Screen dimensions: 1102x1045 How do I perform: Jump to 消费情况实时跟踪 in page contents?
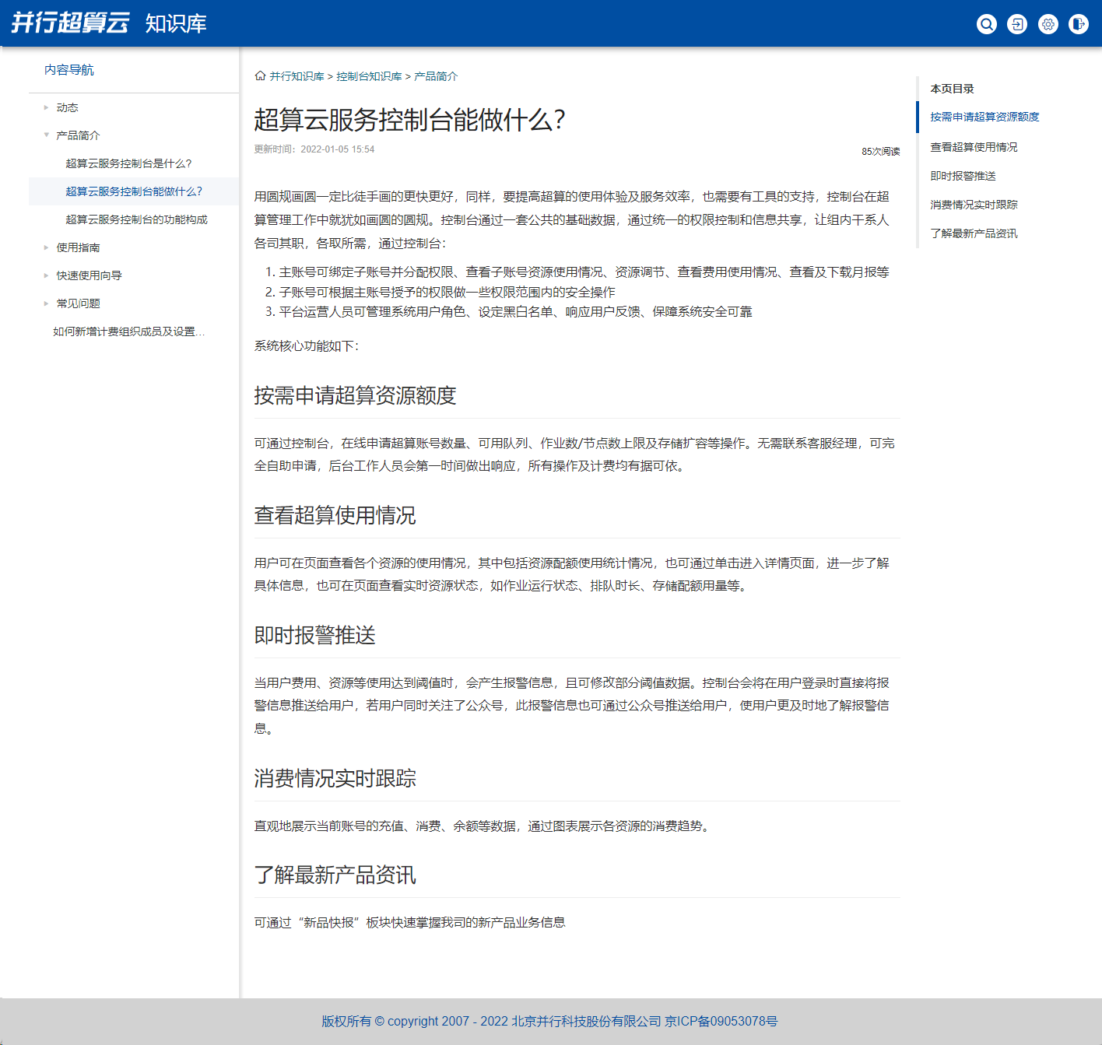pos(974,205)
